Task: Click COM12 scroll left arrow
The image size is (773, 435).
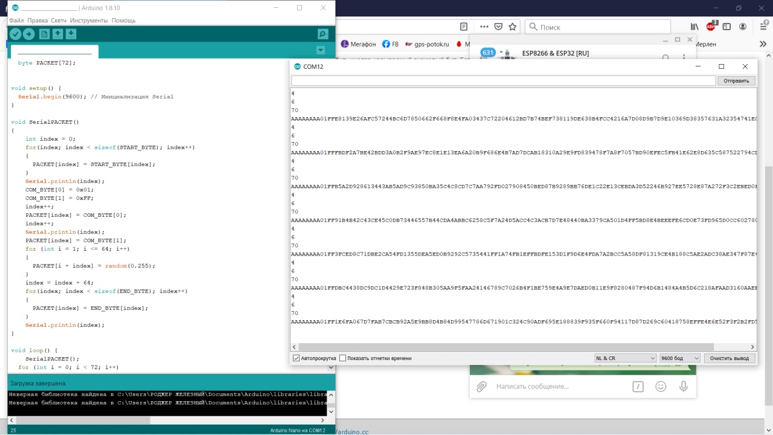Action: coord(295,347)
